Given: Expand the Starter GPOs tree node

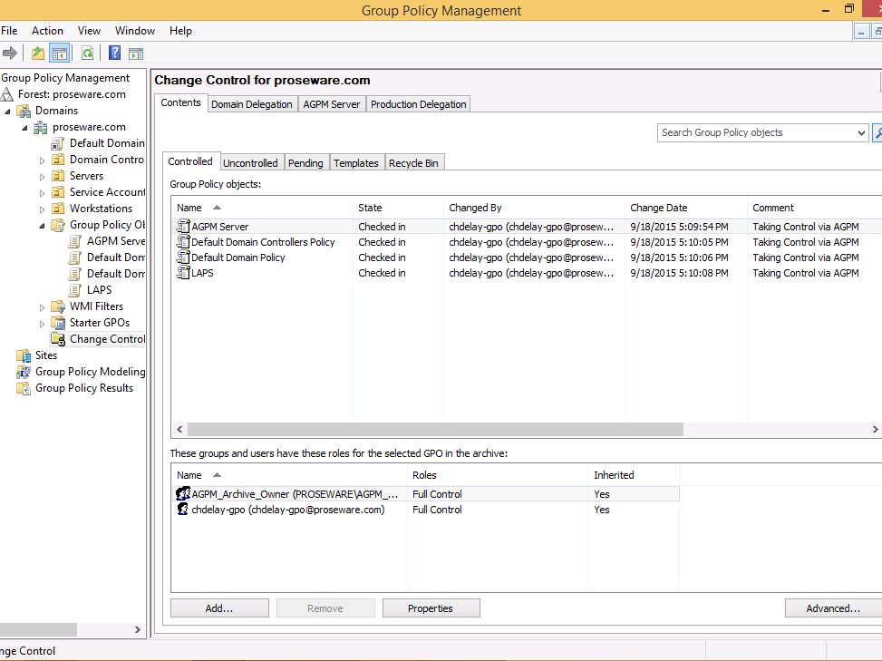Looking at the screenshot, I should pos(42,323).
